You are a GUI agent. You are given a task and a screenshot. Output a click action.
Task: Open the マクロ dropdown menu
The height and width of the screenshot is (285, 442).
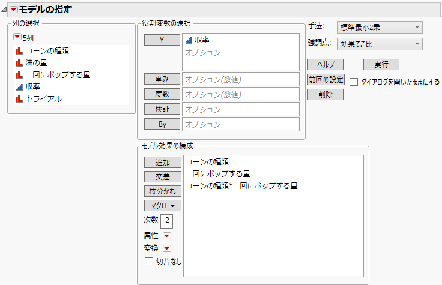pyautogui.click(x=163, y=206)
